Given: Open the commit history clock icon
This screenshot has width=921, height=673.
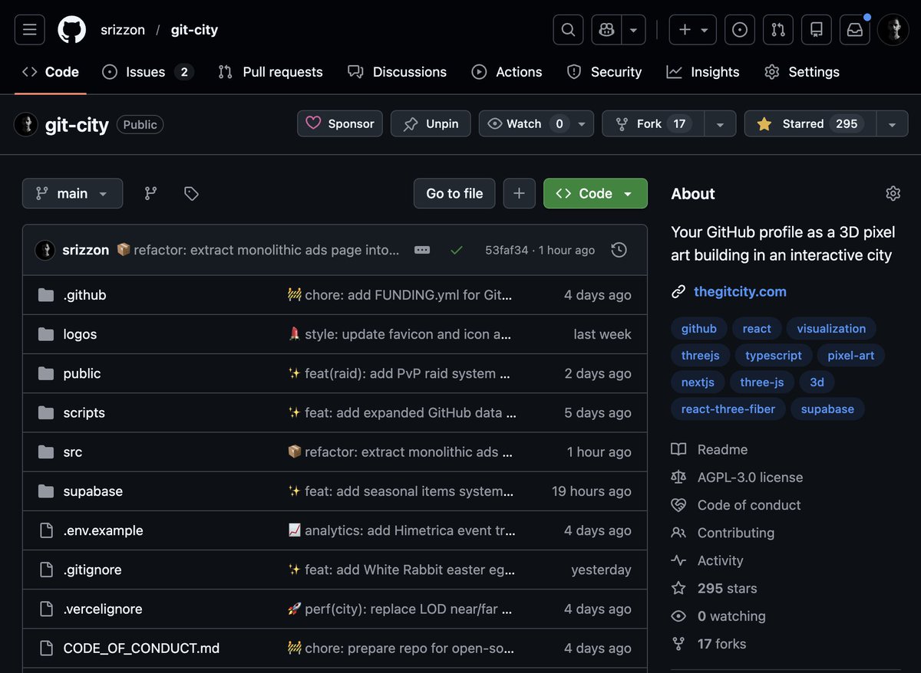Looking at the screenshot, I should 619,249.
